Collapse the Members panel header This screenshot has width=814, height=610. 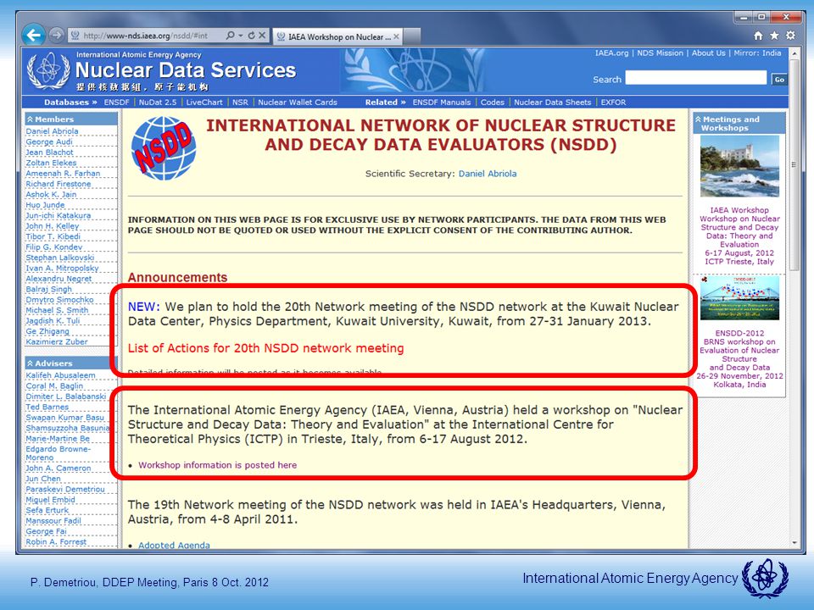click(71, 119)
